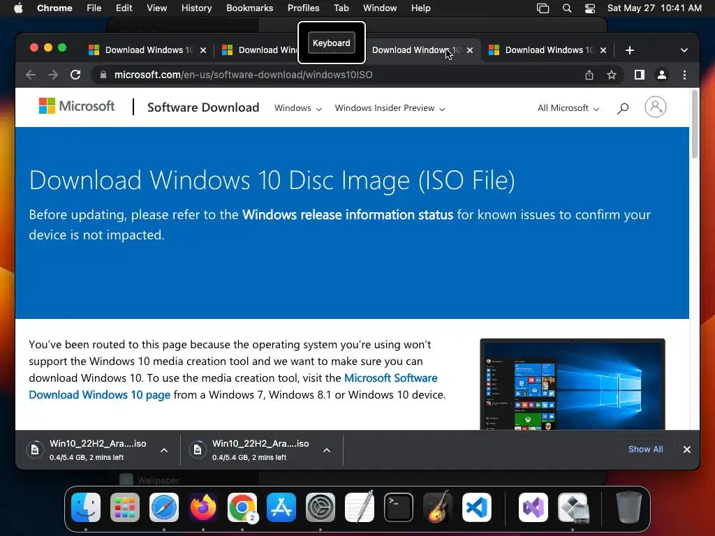Go forward using the forward arrow
The image size is (715, 536).
point(53,75)
